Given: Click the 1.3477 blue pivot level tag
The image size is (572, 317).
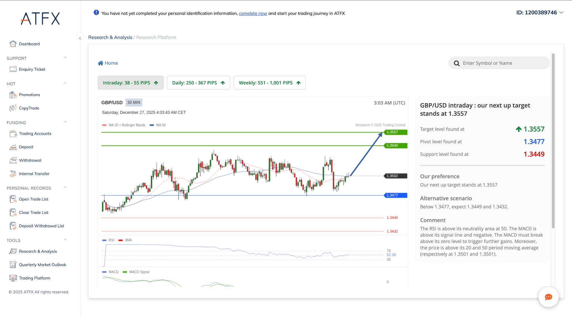Looking at the screenshot, I should click(395, 195).
